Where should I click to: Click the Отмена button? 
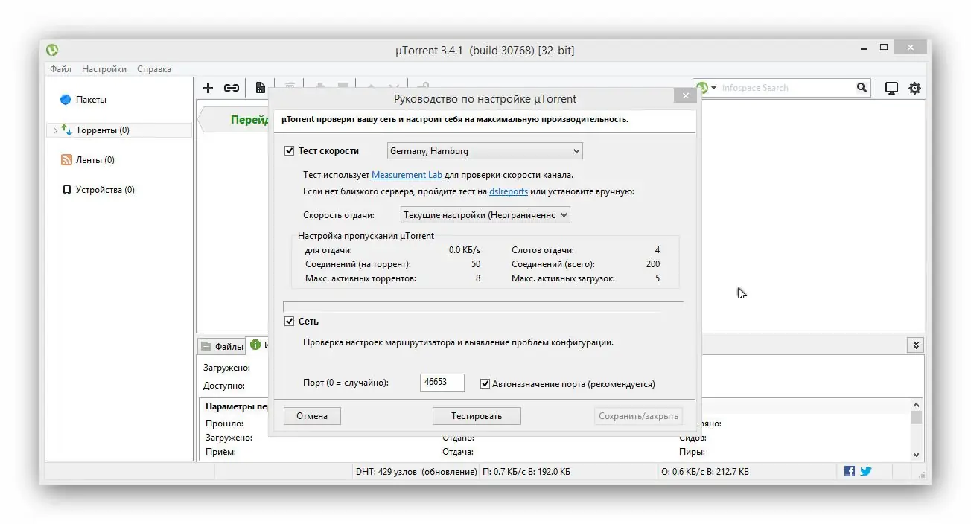[x=312, y=416]
